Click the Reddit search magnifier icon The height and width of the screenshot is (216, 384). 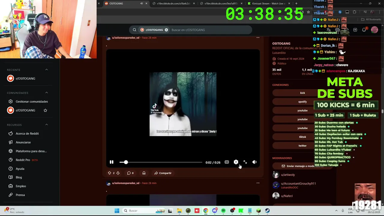pyautogui.click(x=134, y=30)
